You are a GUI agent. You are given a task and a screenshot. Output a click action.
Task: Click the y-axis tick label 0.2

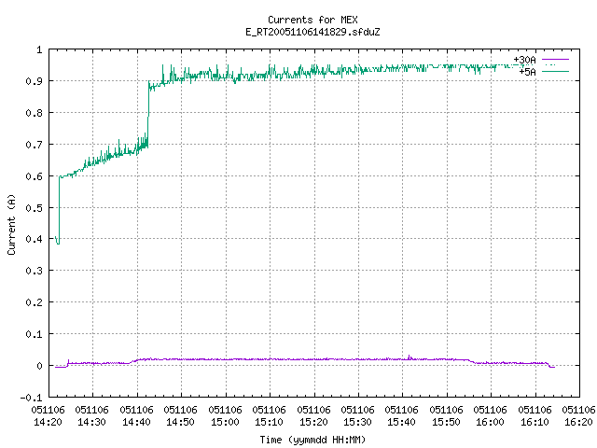click(x=34, y=302)
